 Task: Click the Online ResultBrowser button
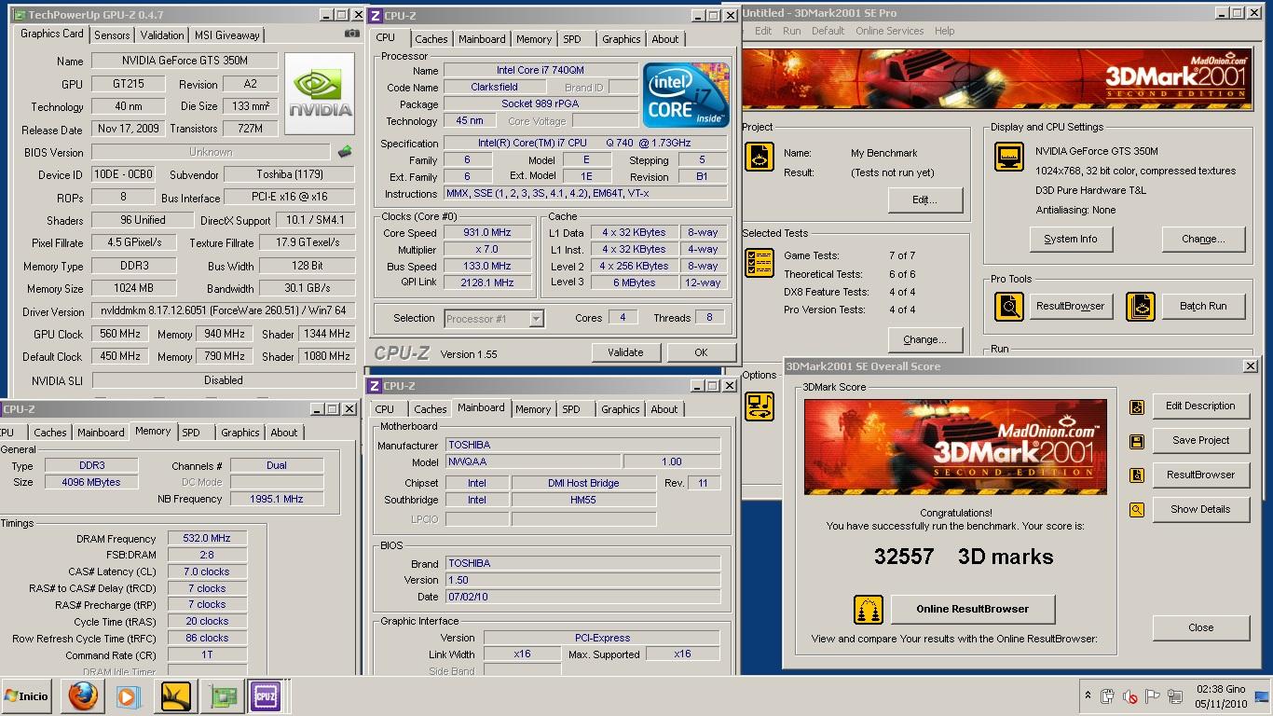972,610
